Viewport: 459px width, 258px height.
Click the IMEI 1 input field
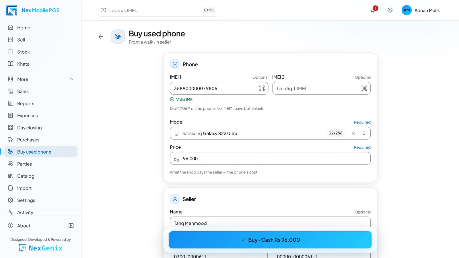219,88
